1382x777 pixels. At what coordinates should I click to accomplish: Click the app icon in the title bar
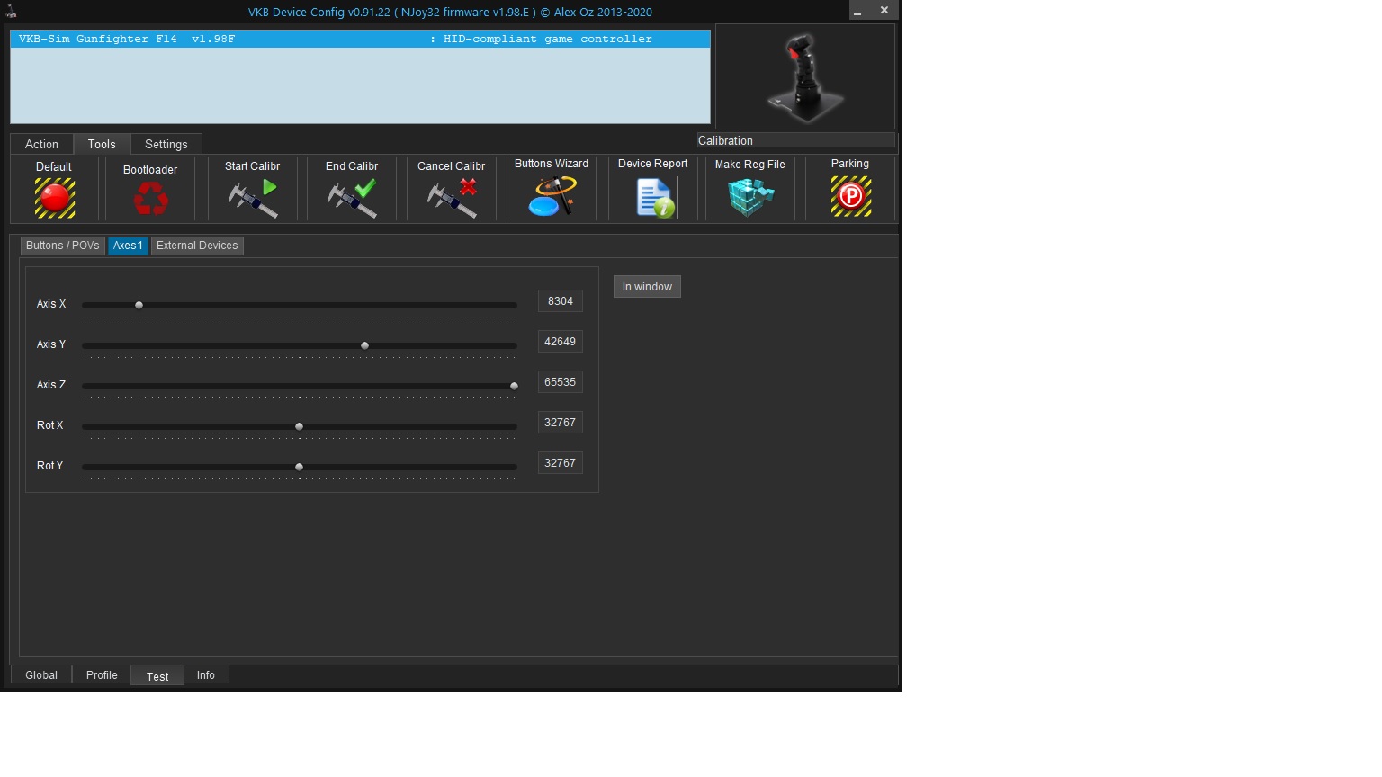click(11, 11)
